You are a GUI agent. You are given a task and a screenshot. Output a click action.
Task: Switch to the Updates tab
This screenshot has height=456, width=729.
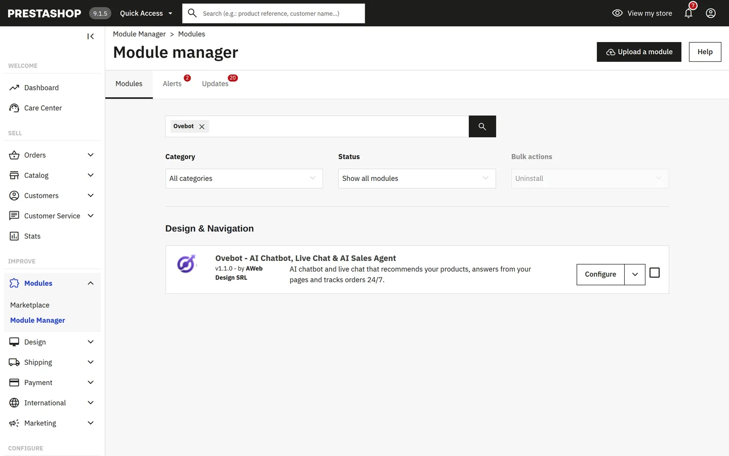(x=215, y=84)
